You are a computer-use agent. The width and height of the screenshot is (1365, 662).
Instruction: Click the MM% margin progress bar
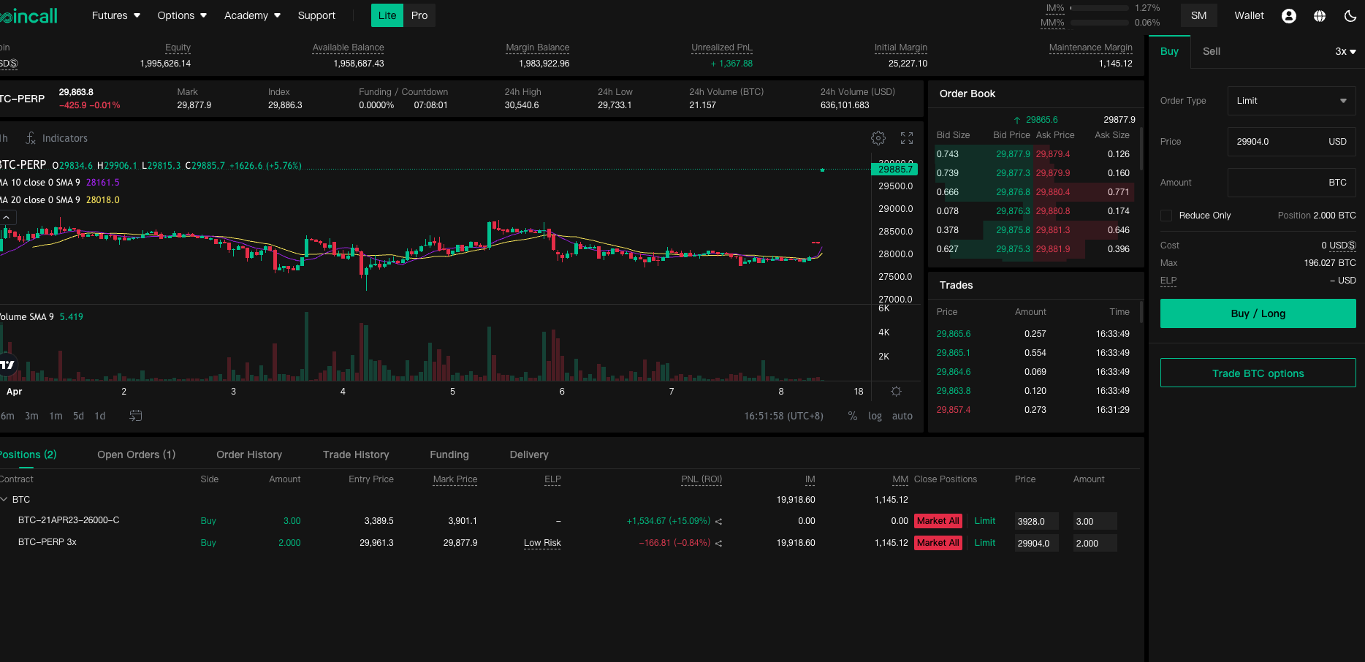point(1100,23)
